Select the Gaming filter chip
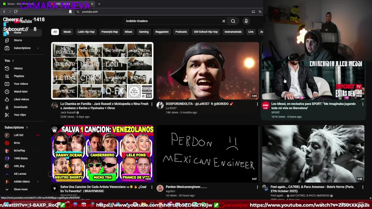Screen dimensions: 372x209 [x=144, y=32]
